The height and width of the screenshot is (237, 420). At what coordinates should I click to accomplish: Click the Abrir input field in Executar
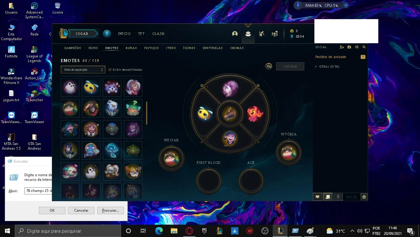pyautogui.click(x=38, y=191)
